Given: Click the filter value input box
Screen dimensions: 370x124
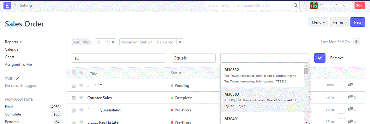Looking at the screenshot, I should point(265,58).
